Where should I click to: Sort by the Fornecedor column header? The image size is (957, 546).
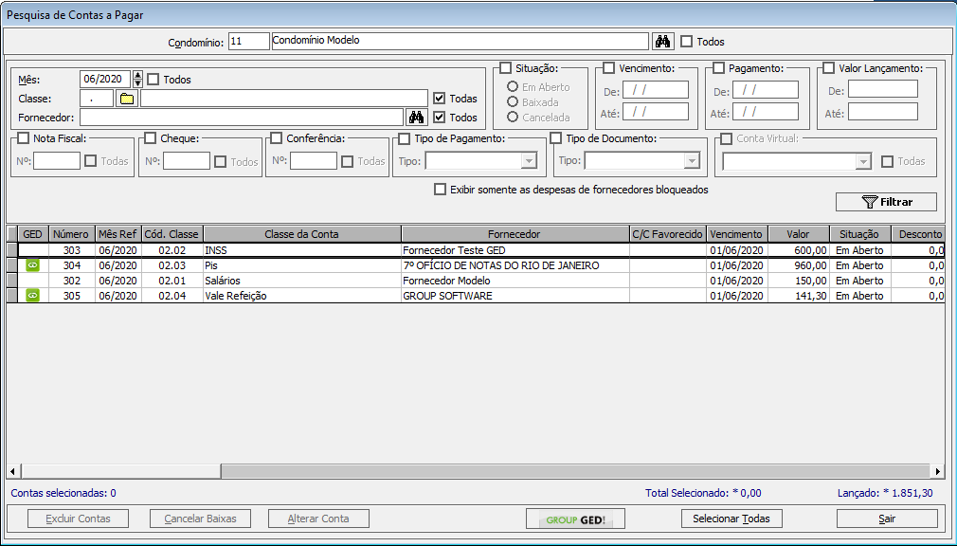tap(515, 234)
